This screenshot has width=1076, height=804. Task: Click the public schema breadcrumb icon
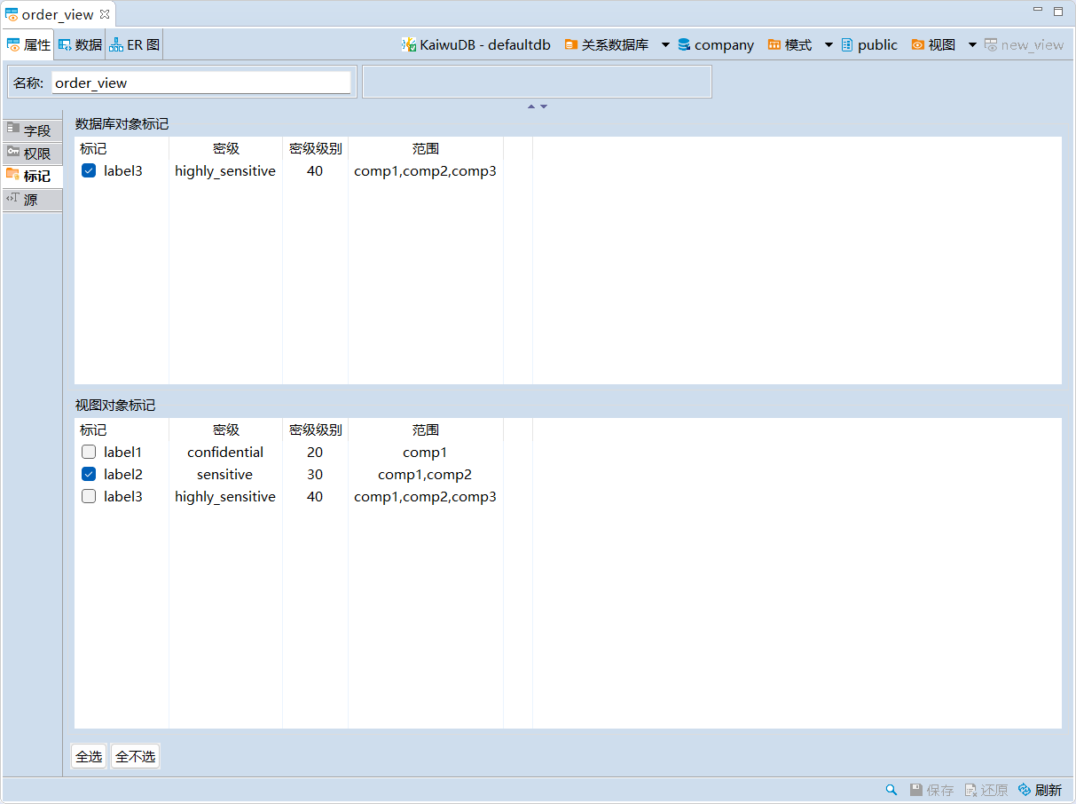847,44
